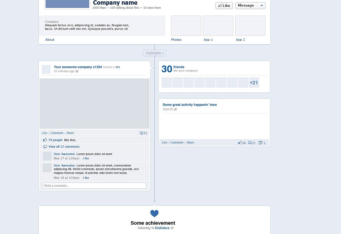Click timeline dot above Some achievement

(154, 201)
